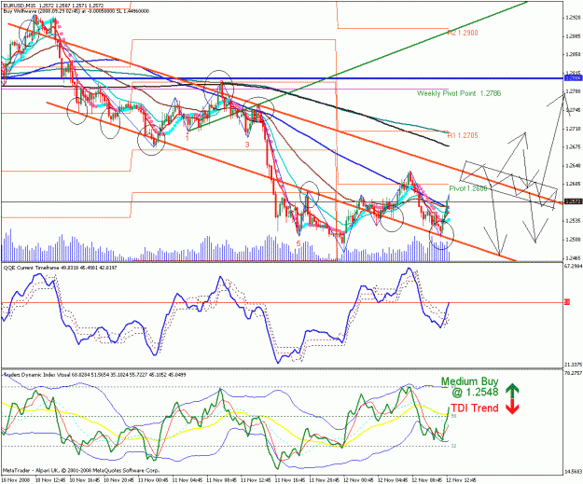The image size is (583, 484).
Task: Click the 'Pivot 1.2606' label
Action: pos(468,188)
